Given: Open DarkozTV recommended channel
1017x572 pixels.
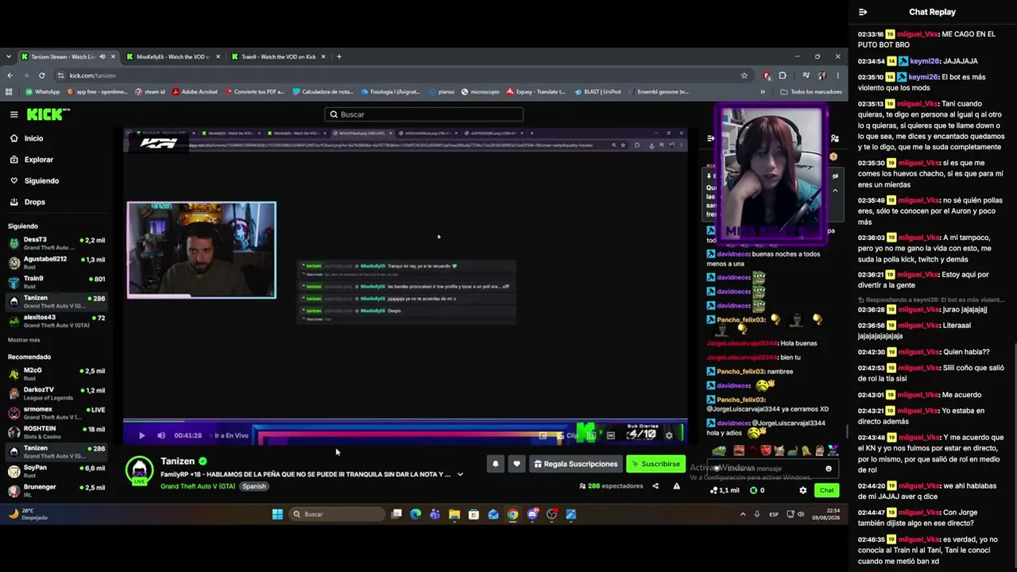Looking at the screenshot, I should (x=56, y=393).
